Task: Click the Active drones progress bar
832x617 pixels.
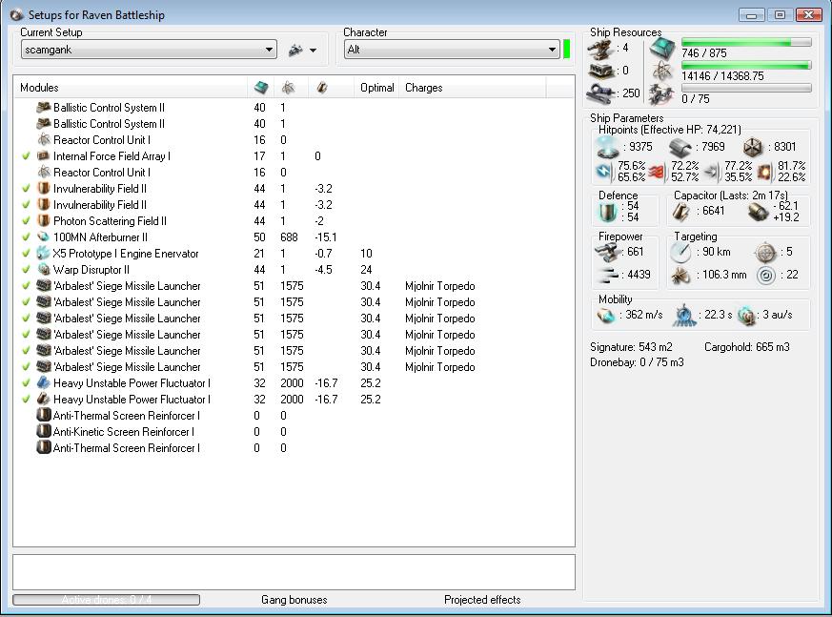Action: point(106,600)
